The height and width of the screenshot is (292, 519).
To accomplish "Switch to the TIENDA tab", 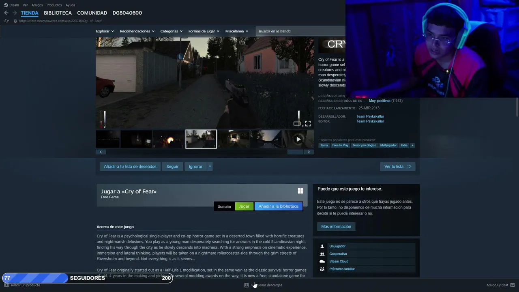I will pos(30,13).
